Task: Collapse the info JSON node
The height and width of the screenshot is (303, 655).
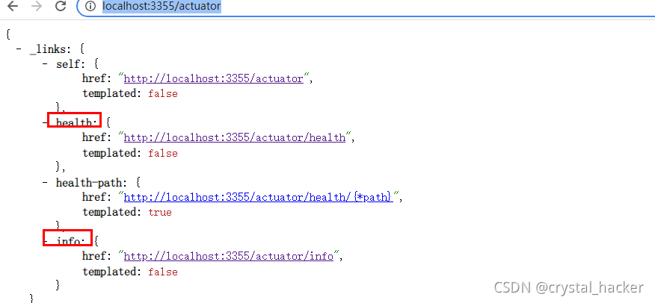Action: tap(45, 241)
